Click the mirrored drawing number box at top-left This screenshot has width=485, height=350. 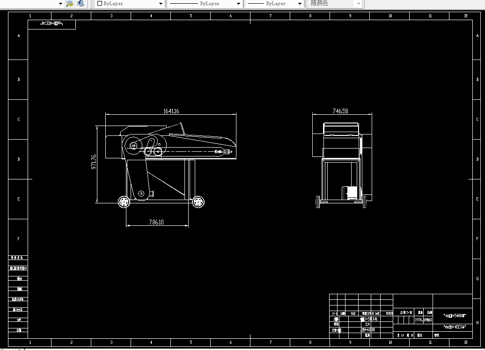point(51,24)
